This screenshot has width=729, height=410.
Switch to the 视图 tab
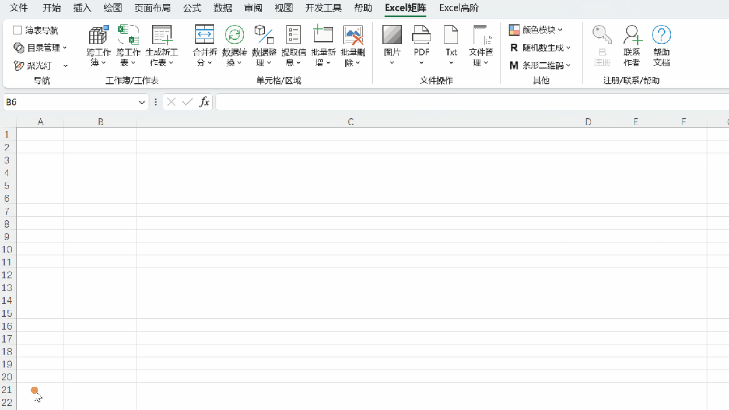[x=284, y=8]
